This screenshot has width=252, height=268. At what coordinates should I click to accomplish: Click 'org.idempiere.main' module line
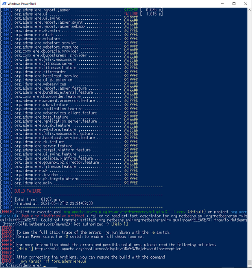point(76,183)
